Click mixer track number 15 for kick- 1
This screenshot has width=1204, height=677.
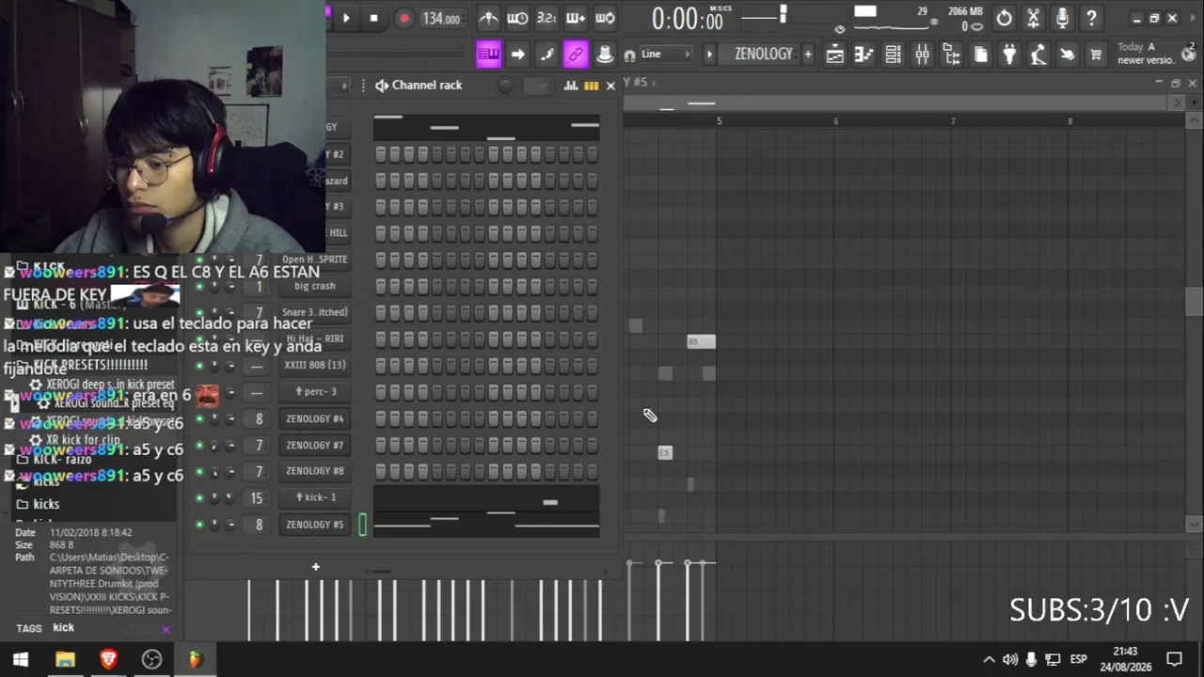pyautogui.click(x=257, y=498)
